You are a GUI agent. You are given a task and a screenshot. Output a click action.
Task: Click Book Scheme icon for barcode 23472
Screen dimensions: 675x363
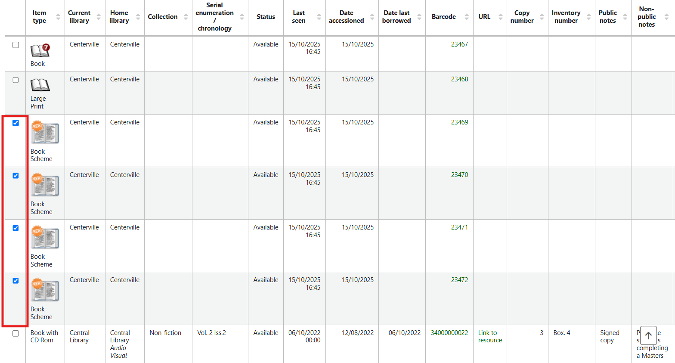click(x=45, y=291)
